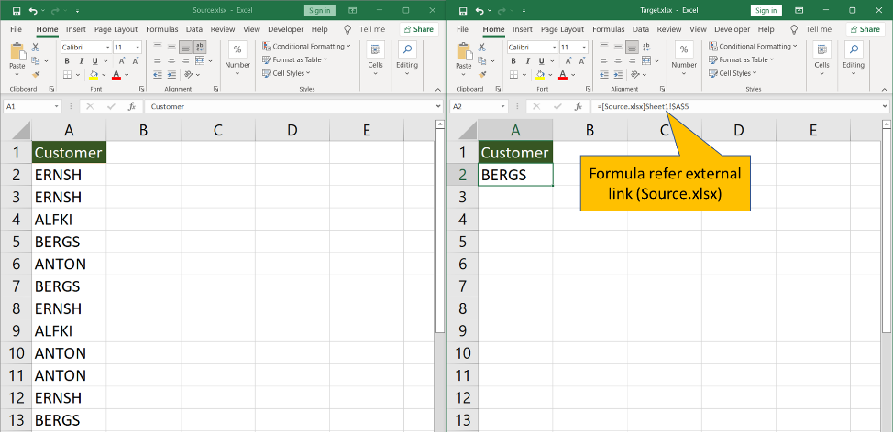Viewport: 893px width, 432px height.
Task: Click Increase Indent icon in Source.xlsx
Action: point(171,74)
